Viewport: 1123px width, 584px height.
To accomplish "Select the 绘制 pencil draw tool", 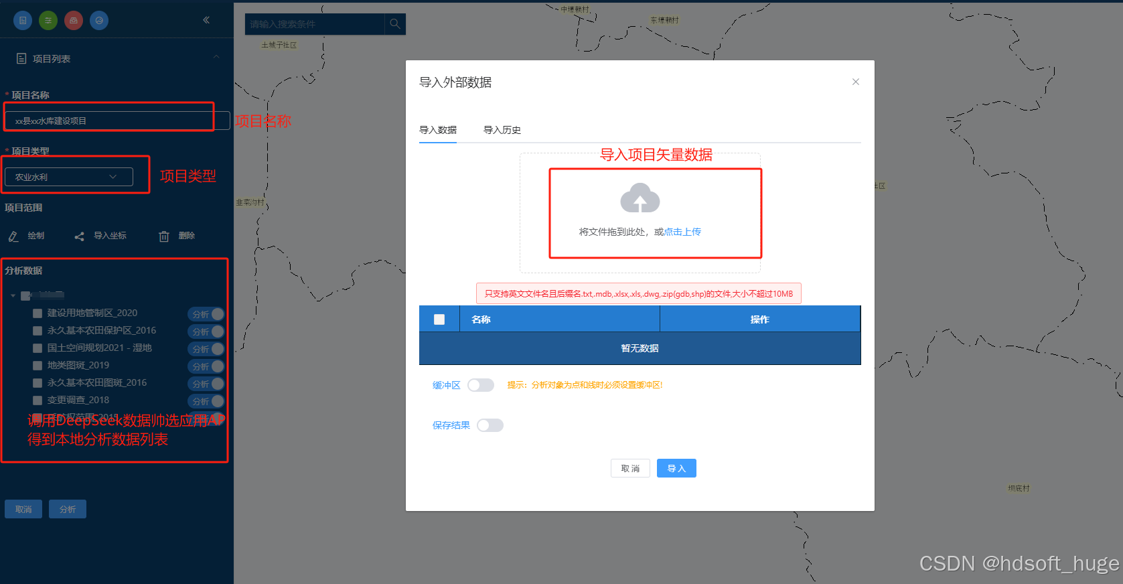I will point(13,236).
